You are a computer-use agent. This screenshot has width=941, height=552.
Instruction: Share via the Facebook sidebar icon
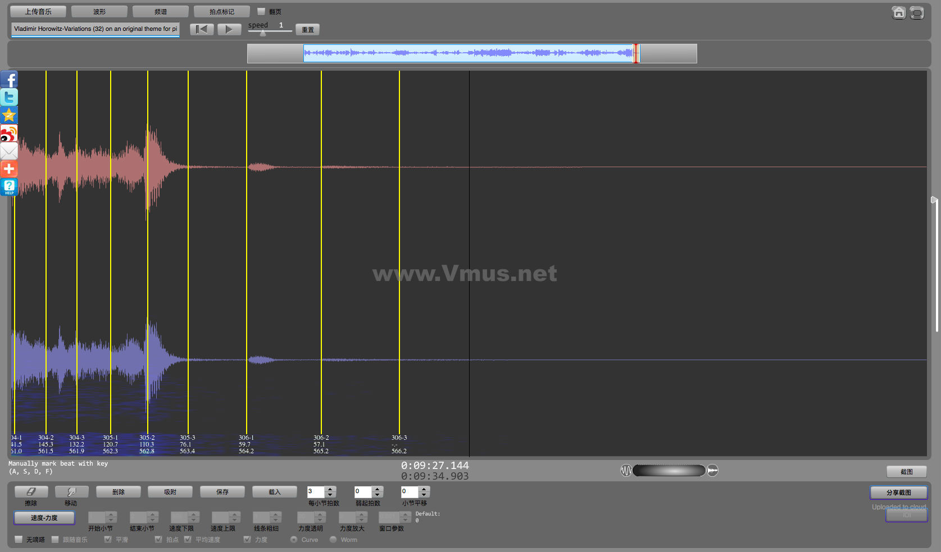point(9,80)
